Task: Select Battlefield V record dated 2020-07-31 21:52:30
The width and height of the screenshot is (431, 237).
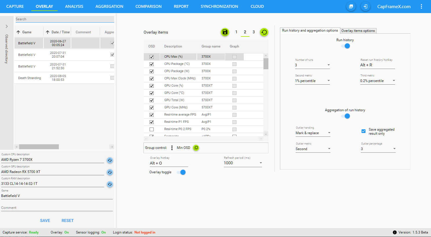Action: click(64, 66)
